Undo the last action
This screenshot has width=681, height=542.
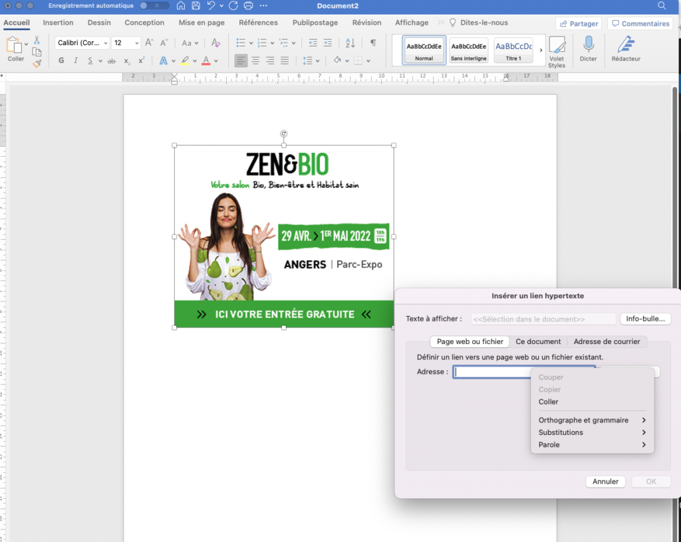coord(211,5)
